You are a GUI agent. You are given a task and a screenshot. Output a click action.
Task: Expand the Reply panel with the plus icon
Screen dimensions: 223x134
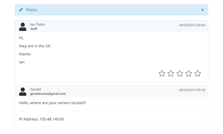click(203, 10)
